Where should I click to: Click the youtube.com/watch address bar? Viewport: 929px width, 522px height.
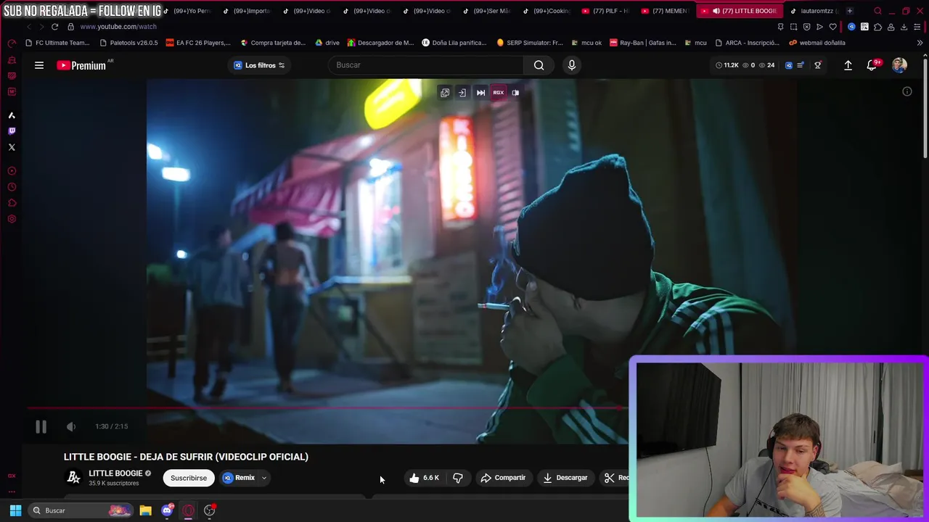click(x=118, y=27)
